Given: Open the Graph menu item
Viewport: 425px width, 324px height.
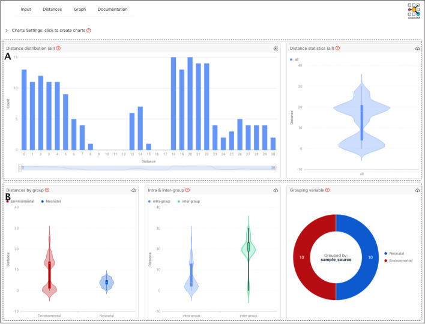Looking at the screenshot, I should click(x=80, y=10).
